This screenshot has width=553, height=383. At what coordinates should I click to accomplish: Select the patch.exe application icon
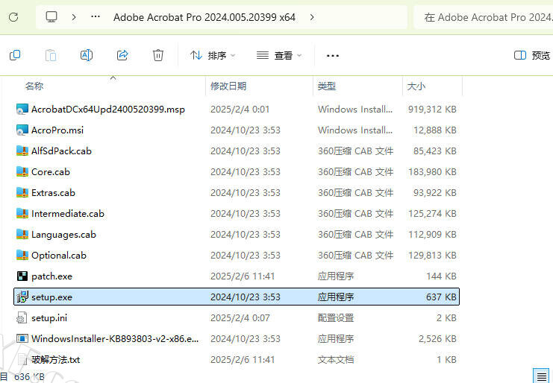pos(22,276)
